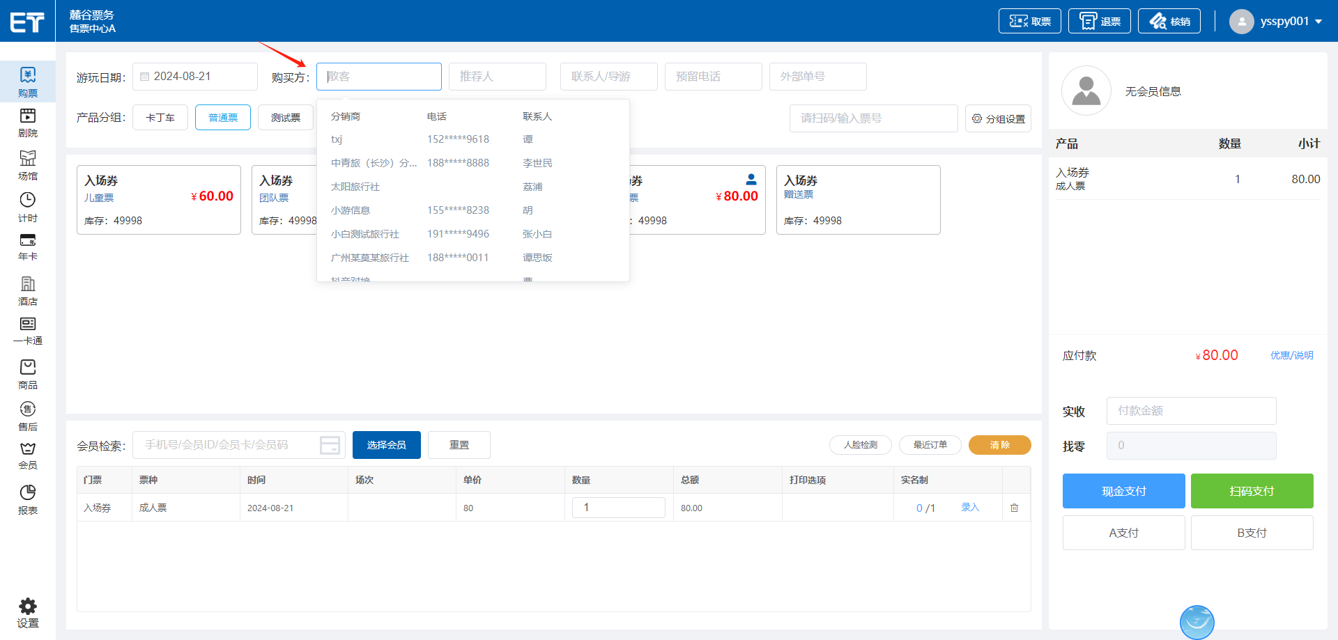The height and width of the screenshot is (640, 1338).
Task: Select the 普通票 product group
Action: 223,118
